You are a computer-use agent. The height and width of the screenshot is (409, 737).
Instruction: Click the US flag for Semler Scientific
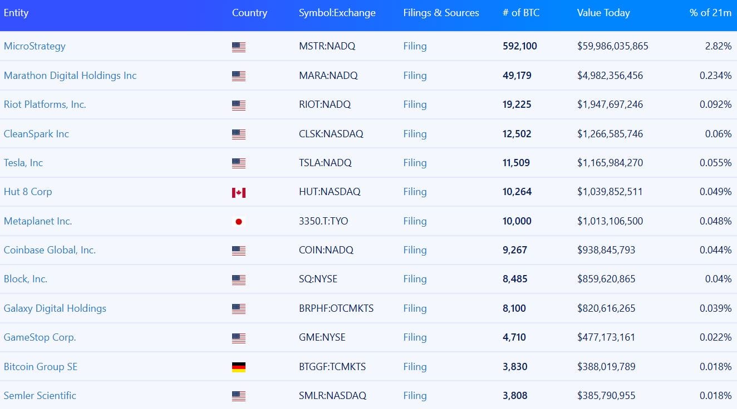tap(239, 396)
